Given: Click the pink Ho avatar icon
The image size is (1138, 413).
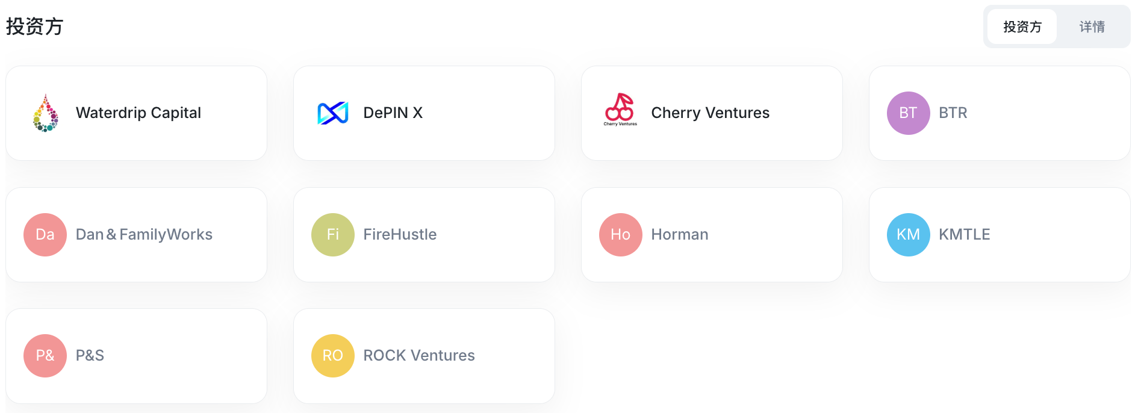Looking at the screenshot, I should [621, 235].
